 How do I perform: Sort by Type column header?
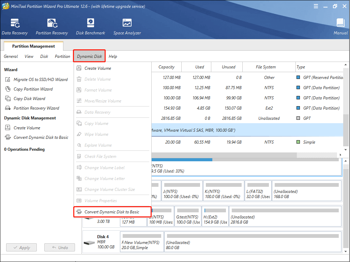point(319,67)
